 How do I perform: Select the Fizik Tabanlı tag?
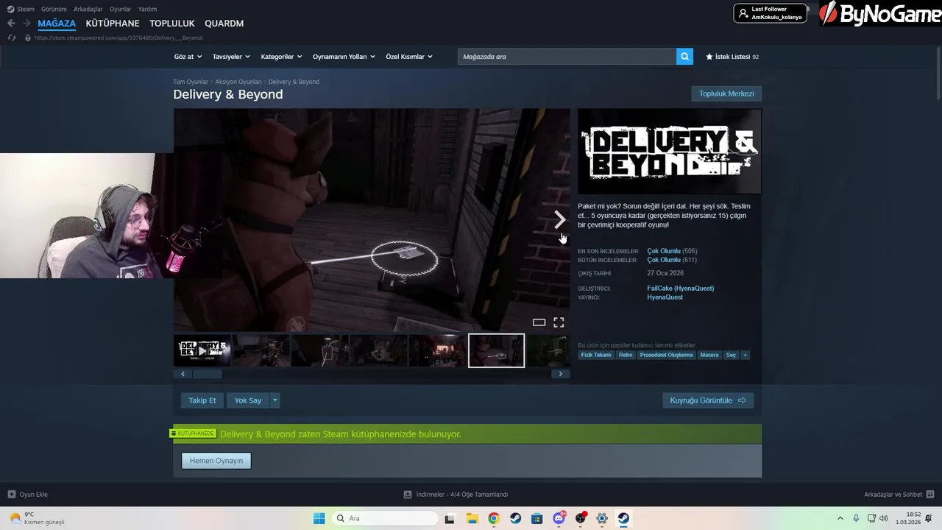[x=596, y=355]
